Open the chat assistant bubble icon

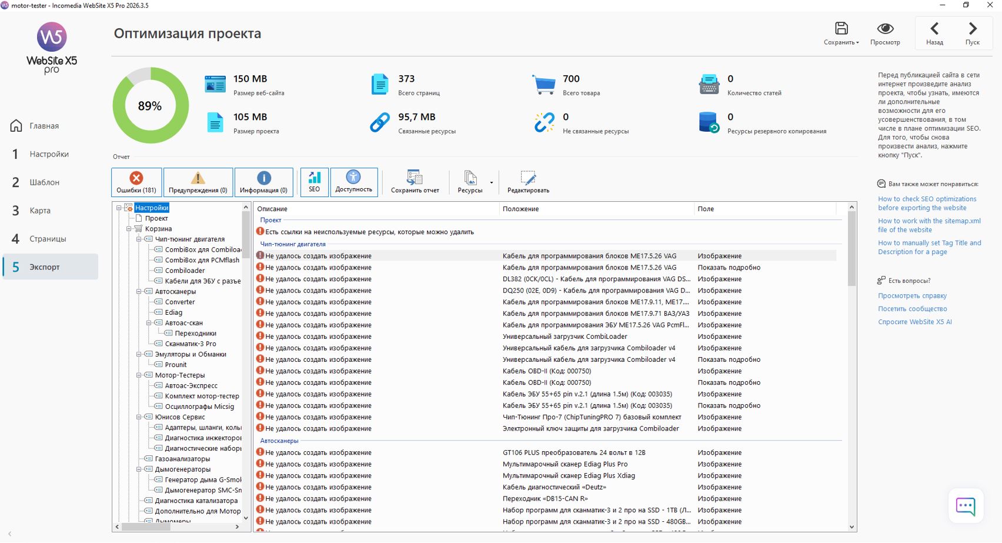(x=966, y=505)
